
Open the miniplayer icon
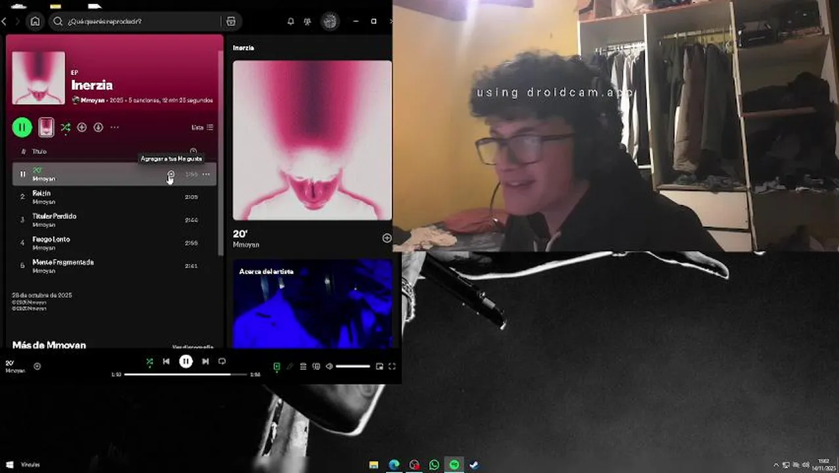379,367
